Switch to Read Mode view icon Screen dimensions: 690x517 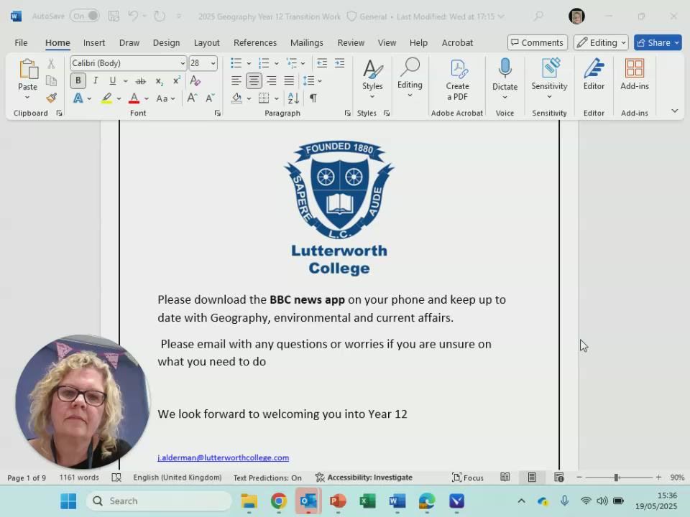pos(505,477)
